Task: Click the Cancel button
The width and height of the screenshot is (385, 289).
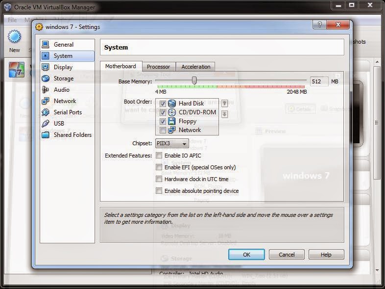Action: pyautogui.click(x=287, y=255)
